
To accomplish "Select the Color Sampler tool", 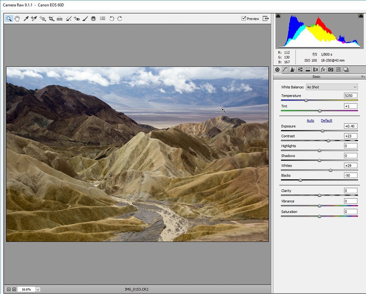I will coord(34,19).
